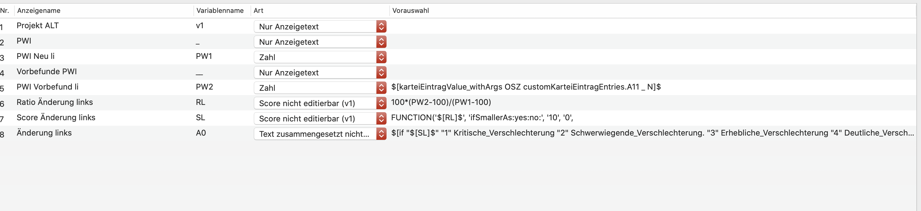Select the row number 8 cell

tap(2, 134)
